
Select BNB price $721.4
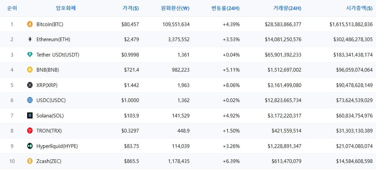pos(131,70)
